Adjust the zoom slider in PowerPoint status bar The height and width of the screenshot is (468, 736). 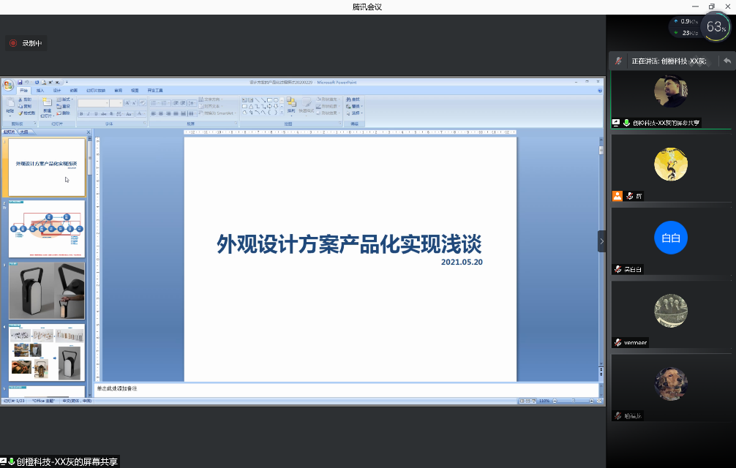[x=573, y=401]
